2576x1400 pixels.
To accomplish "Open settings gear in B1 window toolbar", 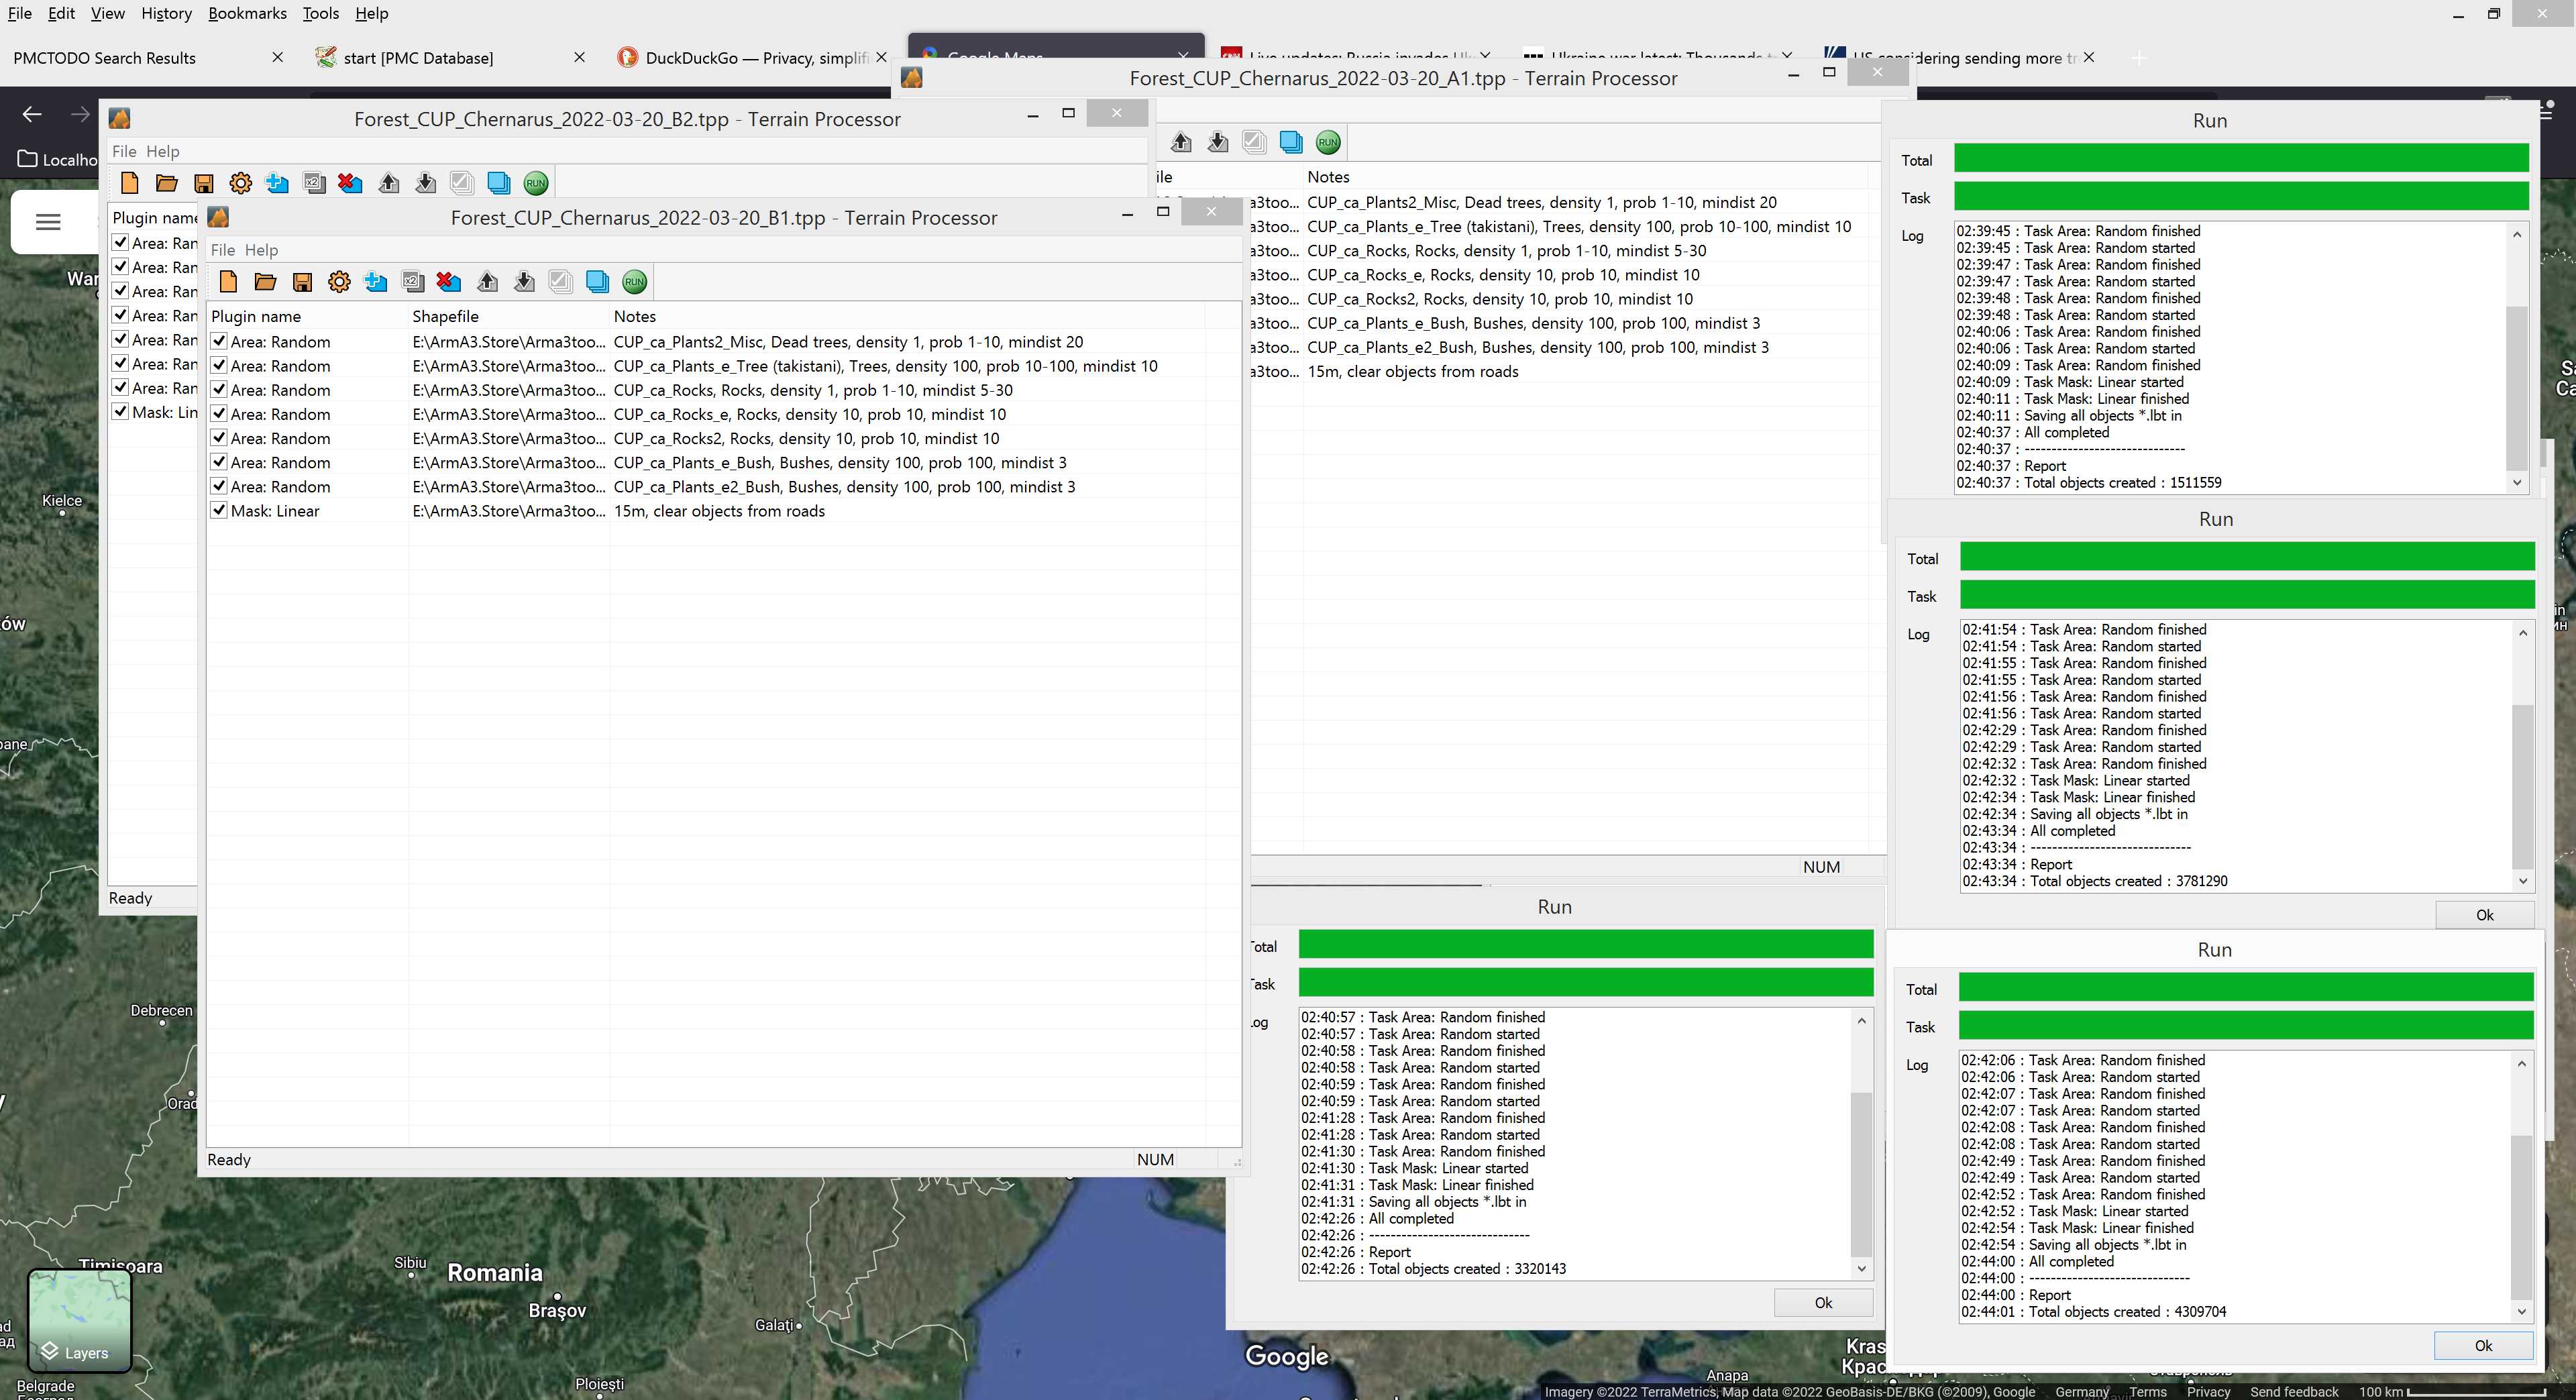I will [339, 282].
